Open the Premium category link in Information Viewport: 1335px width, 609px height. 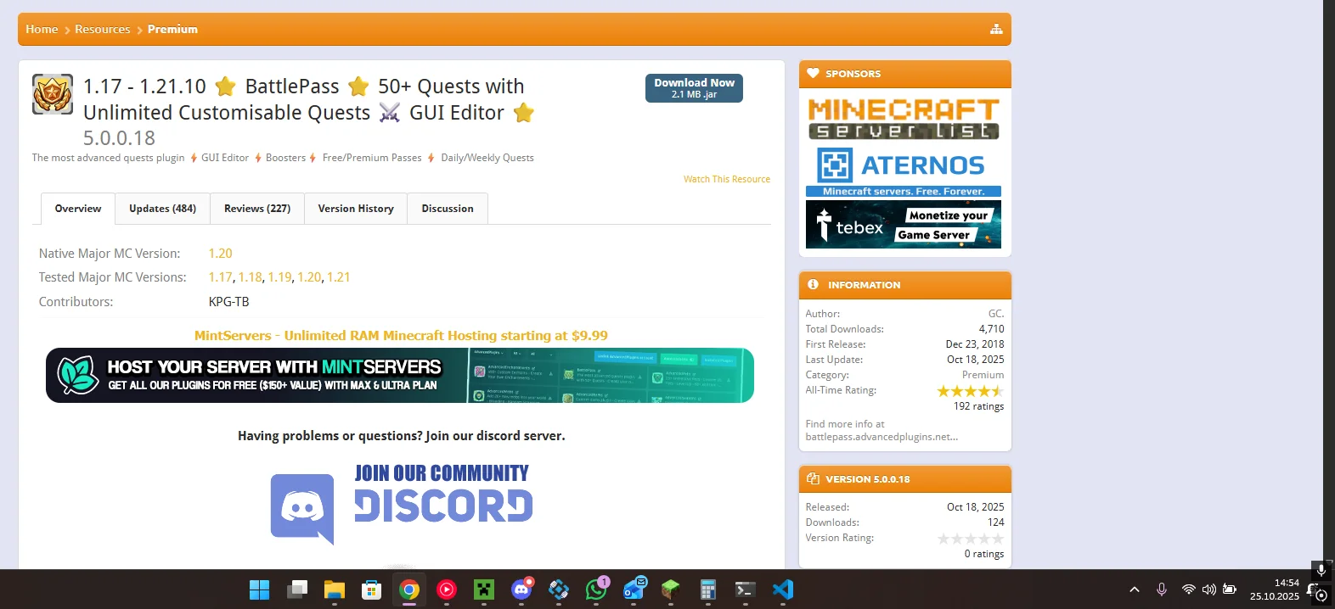point(983,375)
